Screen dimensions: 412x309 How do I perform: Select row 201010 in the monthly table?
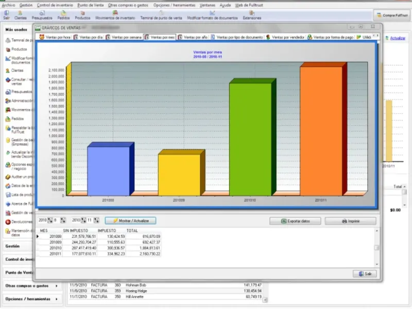(99, 248)
